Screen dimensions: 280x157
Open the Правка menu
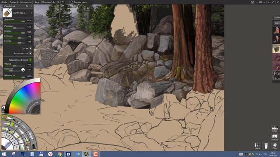(x=14, y=2)
